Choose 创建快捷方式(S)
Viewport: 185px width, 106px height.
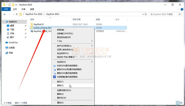64,90
